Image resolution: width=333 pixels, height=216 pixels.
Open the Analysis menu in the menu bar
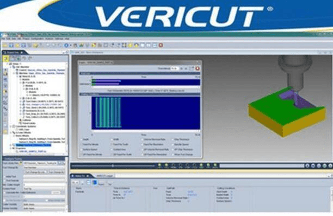pyautogui.click(x=50, y=39)
